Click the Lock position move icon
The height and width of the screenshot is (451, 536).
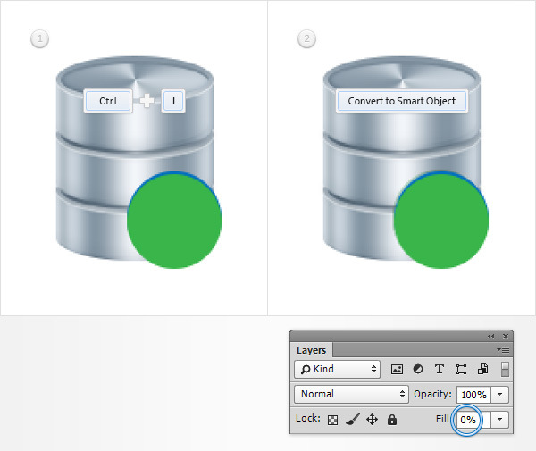tap(372, 420)
